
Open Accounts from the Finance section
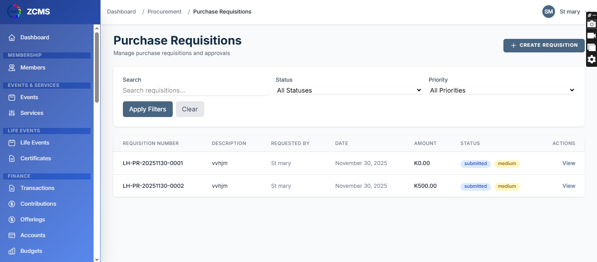(33, 235)
